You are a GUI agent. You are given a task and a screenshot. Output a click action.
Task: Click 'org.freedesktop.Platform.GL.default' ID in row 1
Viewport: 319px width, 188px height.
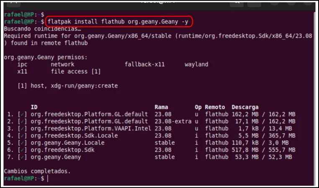coord(89,114)
